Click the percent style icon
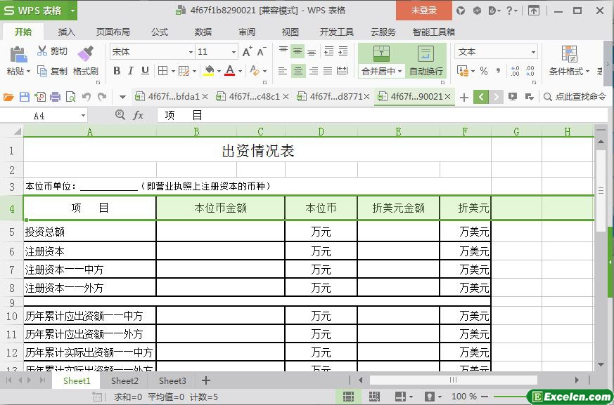The width and height of the screenshot is (614, 405). tap(483, 71)
